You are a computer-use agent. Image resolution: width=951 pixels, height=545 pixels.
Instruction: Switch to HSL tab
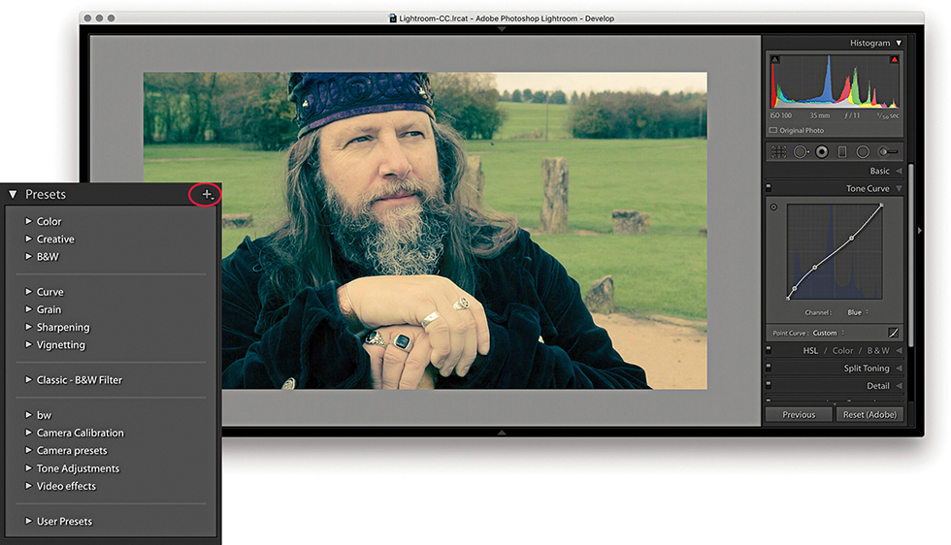click(x=810, y=350)
